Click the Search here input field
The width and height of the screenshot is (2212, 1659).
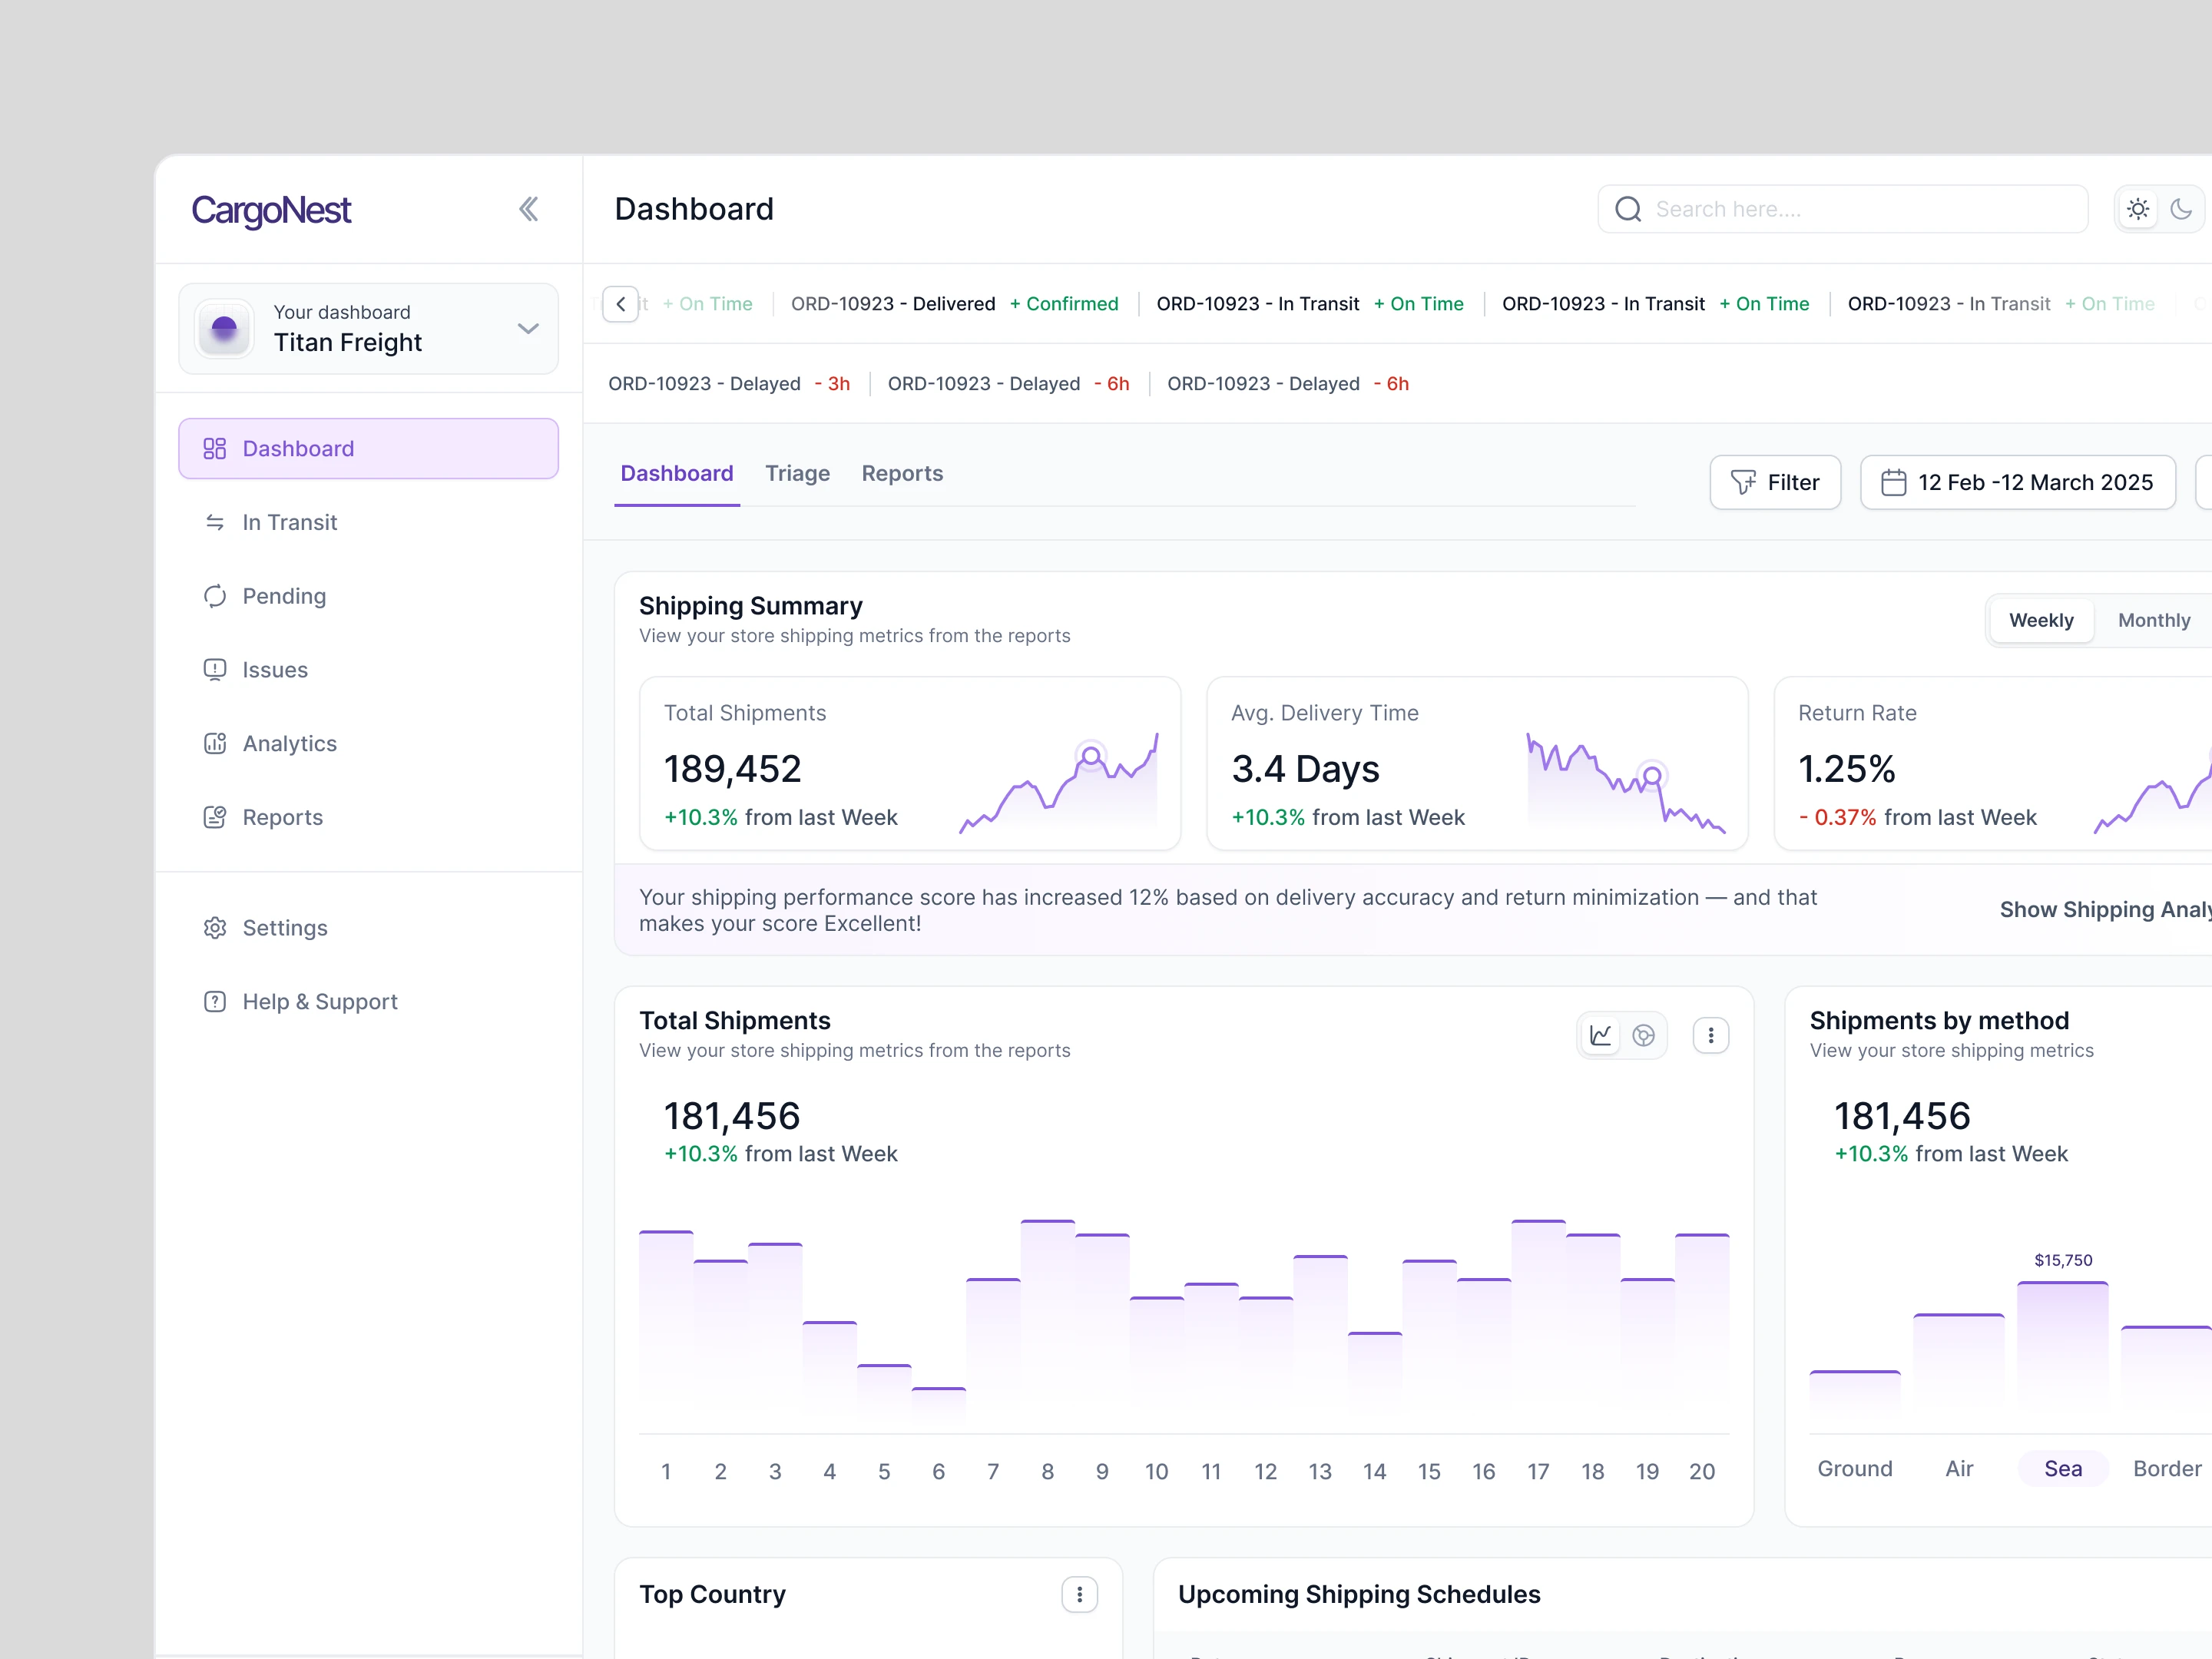1842,209
